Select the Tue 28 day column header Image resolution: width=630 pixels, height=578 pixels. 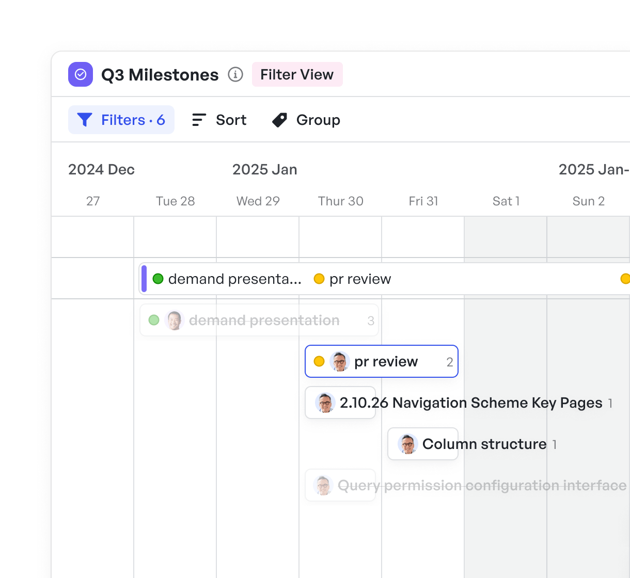176,201
